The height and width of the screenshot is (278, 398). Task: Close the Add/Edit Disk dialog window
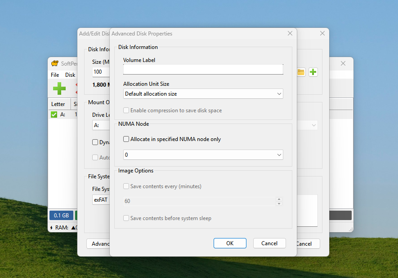pyautogui.click(x=322, y=33)
